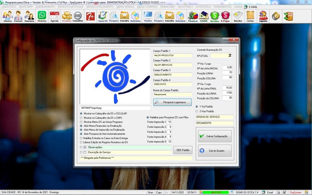312x195 pixels.
Task: Uncheck the Observações checkbox
Action: pos(85,147)
